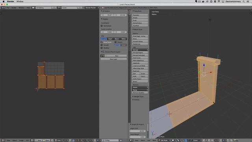
Task: Toggle the Modified checkbox
Action: 102,48
